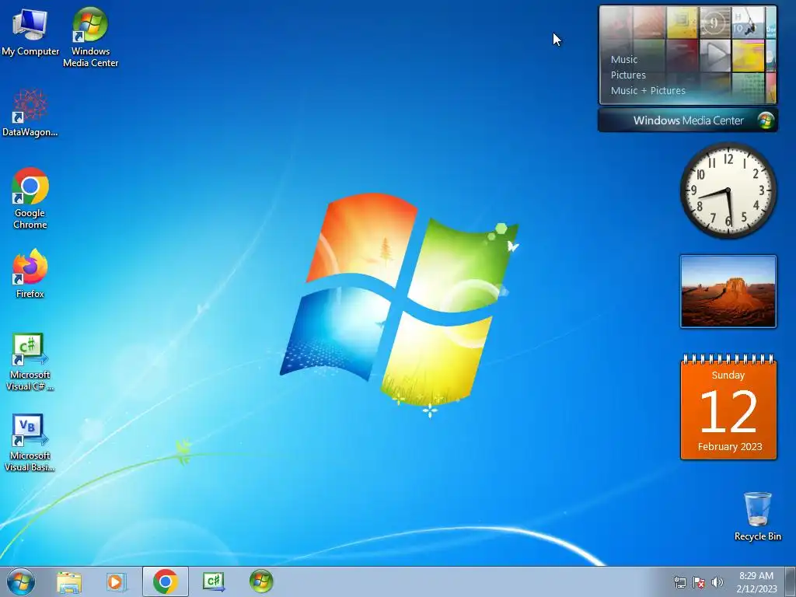Click the calendar gadget showing 12
Screen dimensions: 796x597
point(728,407)
